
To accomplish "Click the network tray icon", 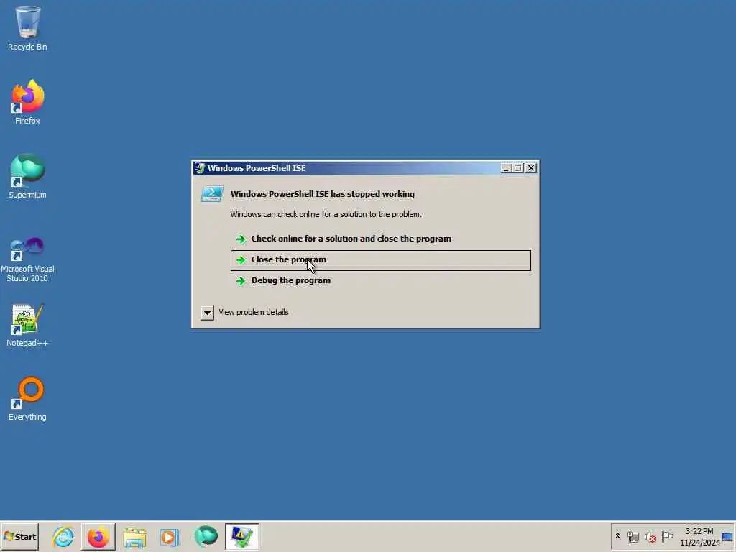I will click(x=632, y=536).
